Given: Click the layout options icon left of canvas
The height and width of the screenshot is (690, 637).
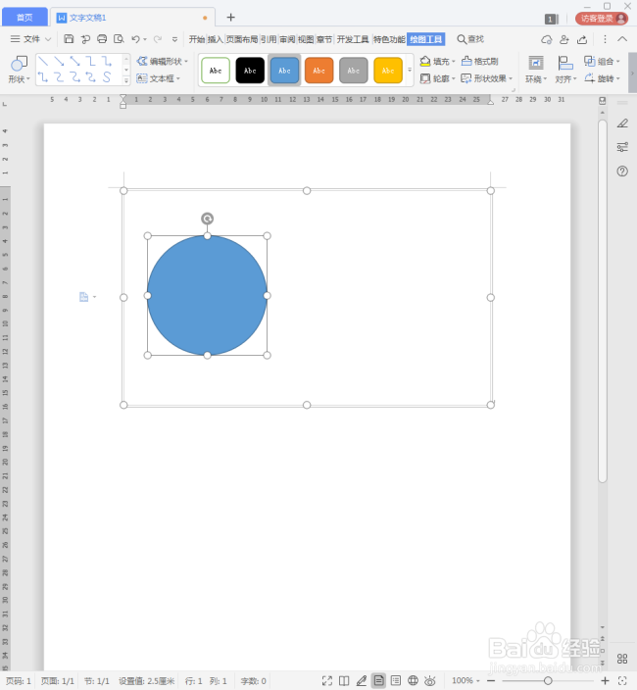Looking at the screenshot, I should (x=84, y=297).
